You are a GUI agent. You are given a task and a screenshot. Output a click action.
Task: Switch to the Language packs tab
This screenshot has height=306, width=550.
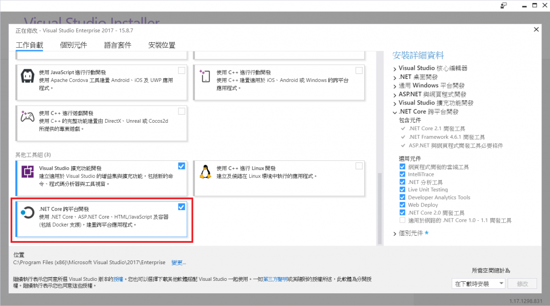(118, 45)
